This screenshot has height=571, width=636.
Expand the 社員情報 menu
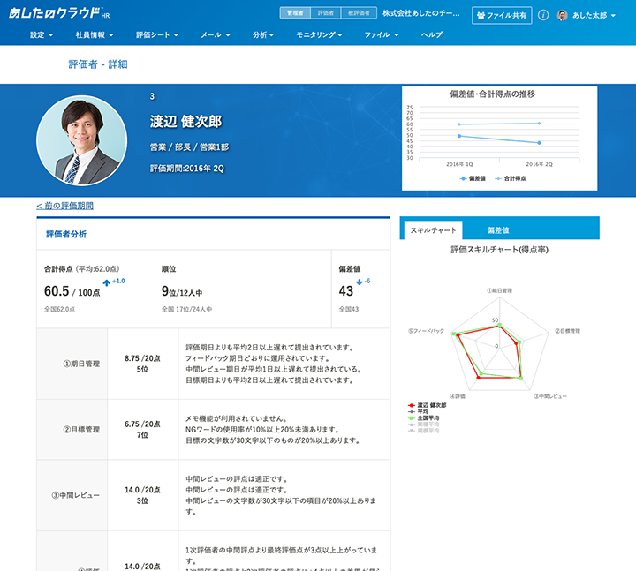coord(94,34)
